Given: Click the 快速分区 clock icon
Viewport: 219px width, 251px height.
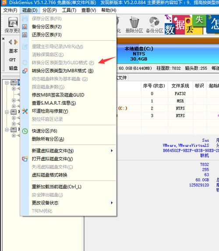Looking at the screenshot, I should (25, 131).
